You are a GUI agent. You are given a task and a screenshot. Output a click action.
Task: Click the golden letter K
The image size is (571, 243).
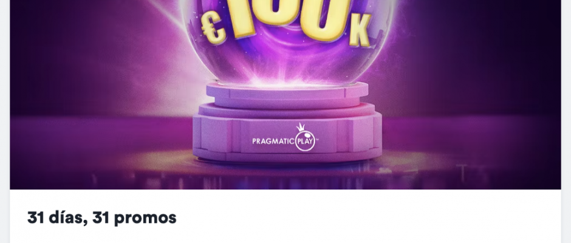[x=360, y=30]
